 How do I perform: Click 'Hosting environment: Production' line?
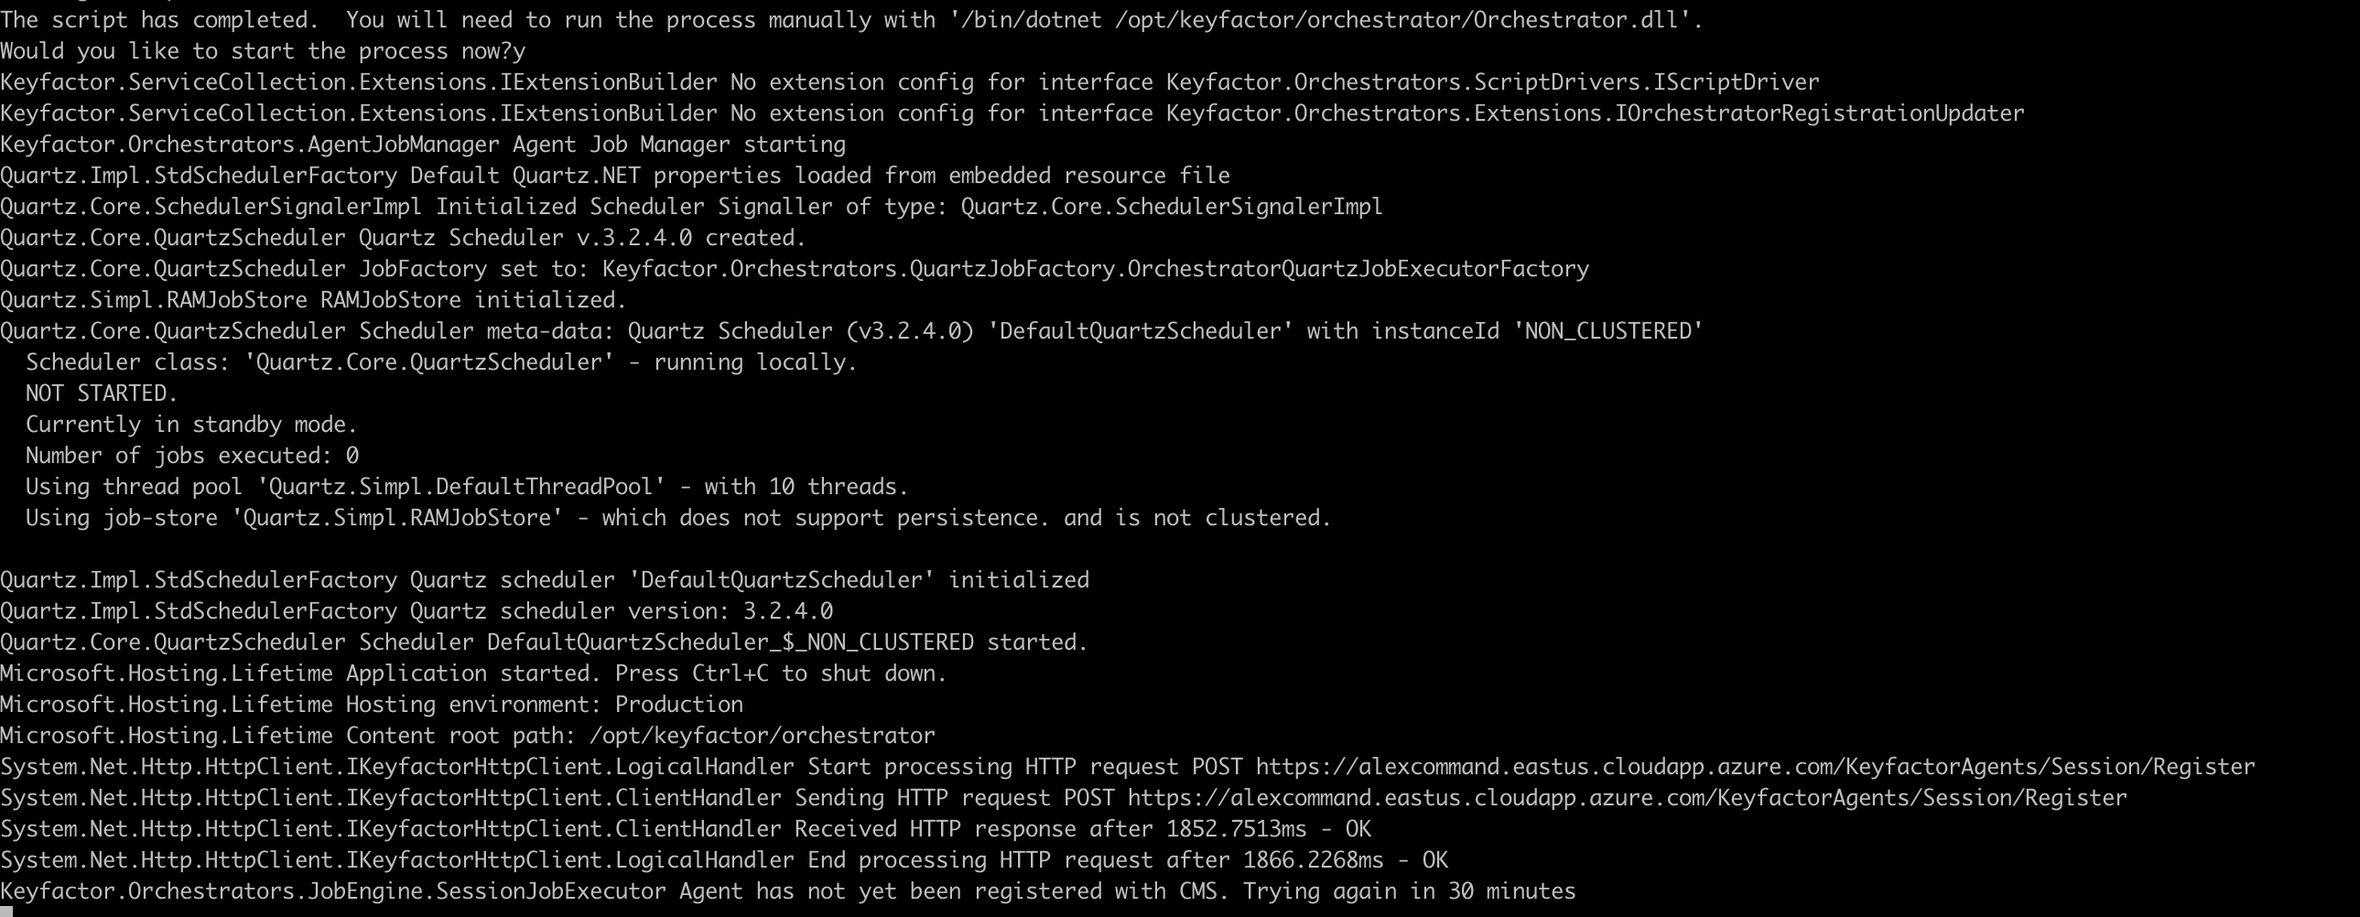[544, 705]
